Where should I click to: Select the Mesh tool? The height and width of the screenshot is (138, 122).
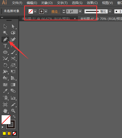click(x=5, y=85)
